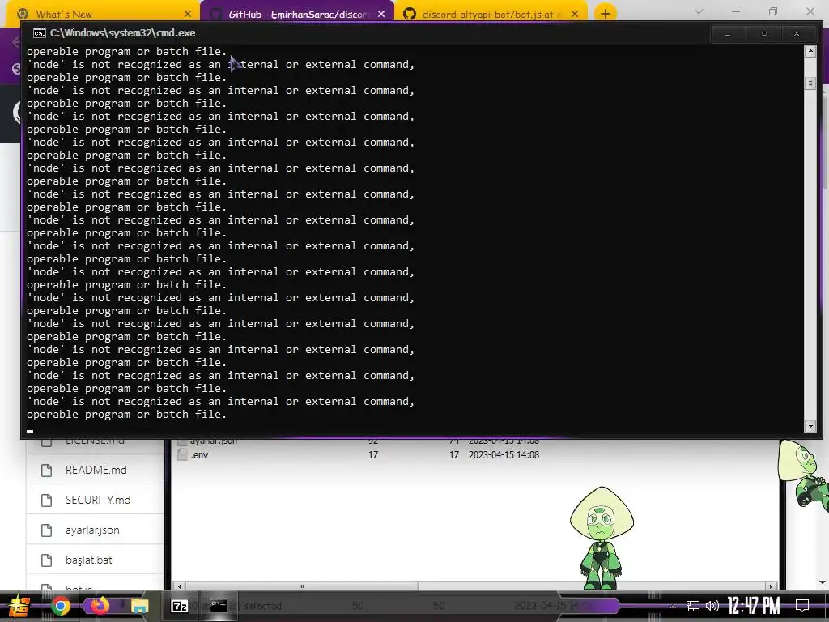Close the What's New tab
Image resolution: width=829 pixels, height=622 pixels.
[x=188, y=14]
